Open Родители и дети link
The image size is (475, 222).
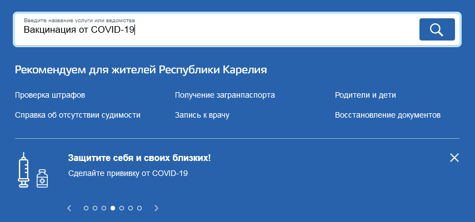click(x=366, y=95)
